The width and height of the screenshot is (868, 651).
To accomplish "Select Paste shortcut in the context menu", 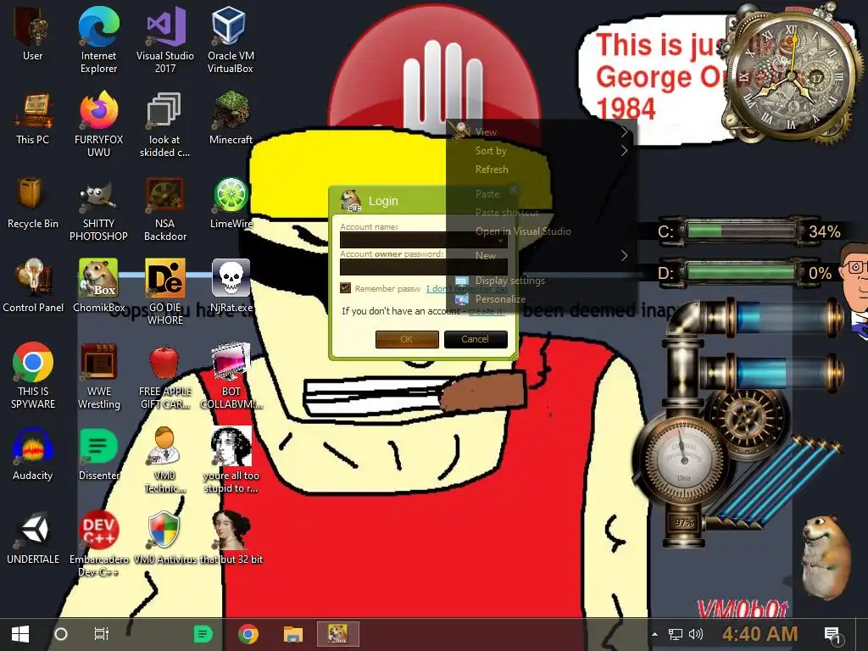I will coord(507,213).
